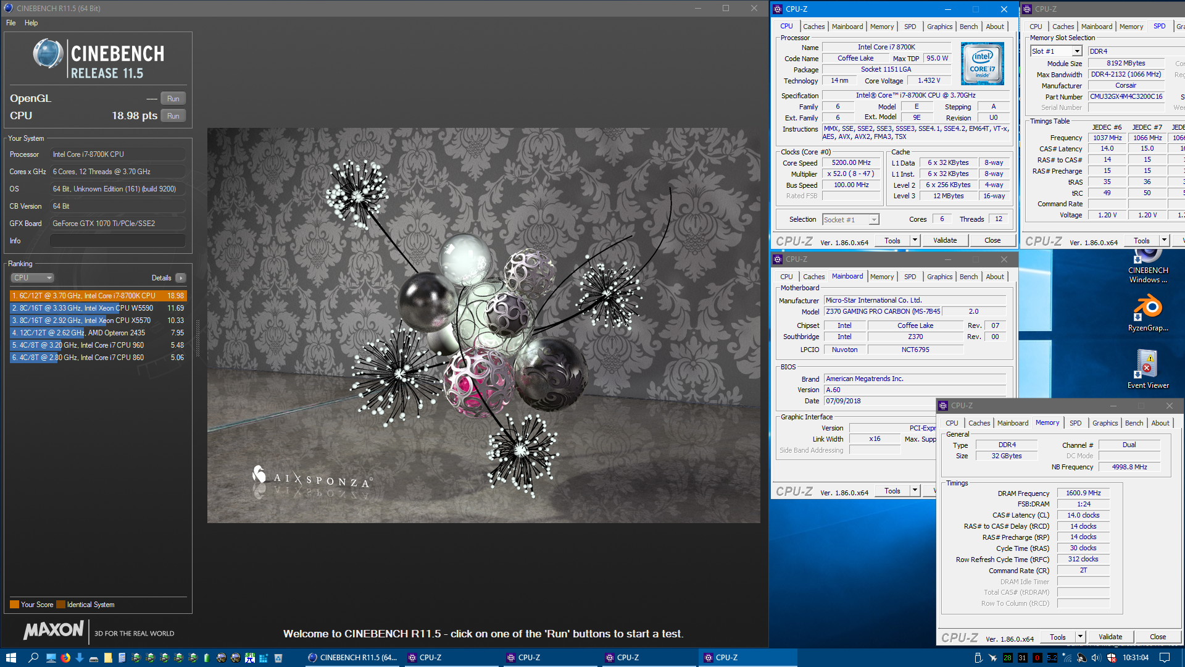Viewport: 1185px width, 667px height.
Task: Click Validate in the top CPU-Z window
Action: click(x=945, y=240)
